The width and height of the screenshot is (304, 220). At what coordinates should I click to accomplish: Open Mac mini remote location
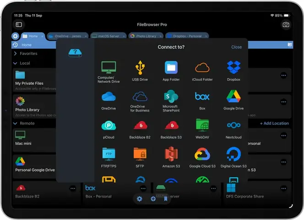pos(35,140)
